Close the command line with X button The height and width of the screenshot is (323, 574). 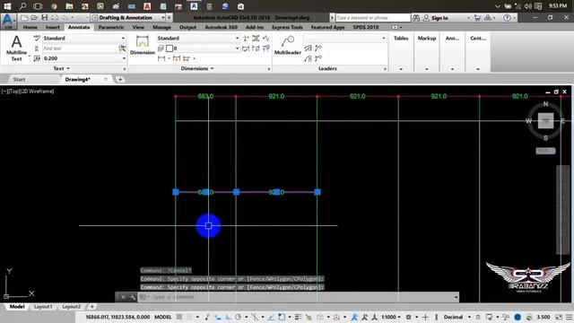click(x=123, y=297)
